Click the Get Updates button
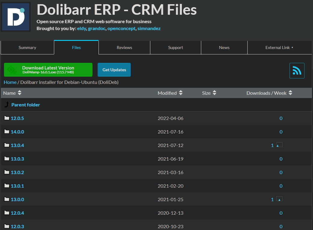The image size is (313, 230). point(114,69)
